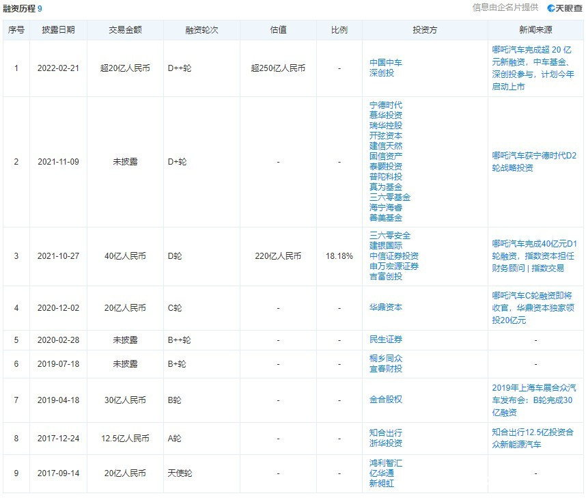The height and width of the screenshot is (498, 586).
Task: Open news 哪吒汽车C轮融资即将收官
Action: tap(533, 307)
